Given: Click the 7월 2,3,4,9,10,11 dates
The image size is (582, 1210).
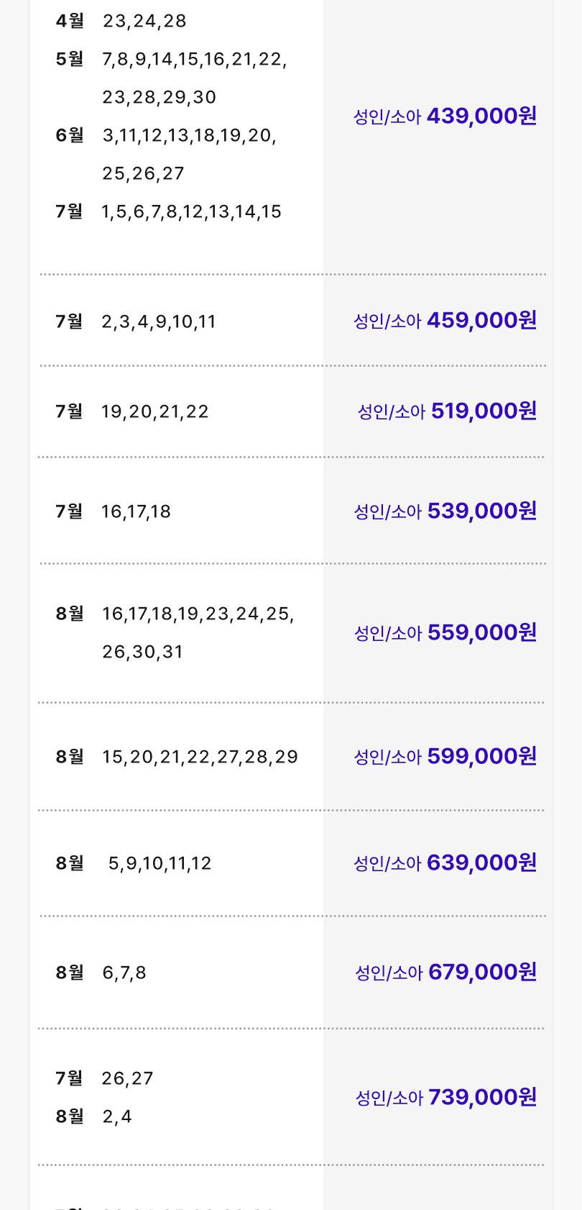Looking at the screenshot, I should [159, 322].
